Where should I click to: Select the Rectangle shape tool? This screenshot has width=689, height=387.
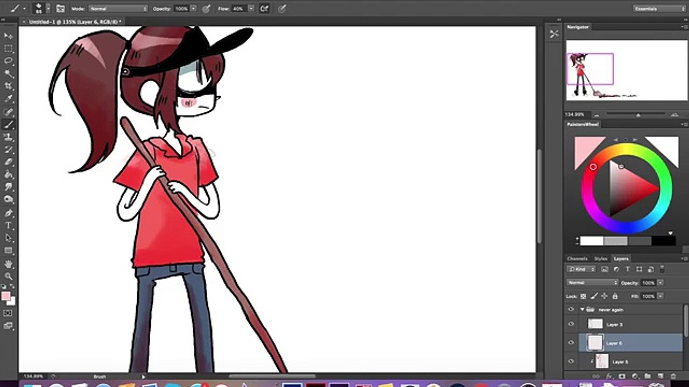pyautogui.click(x=9, y=251)
